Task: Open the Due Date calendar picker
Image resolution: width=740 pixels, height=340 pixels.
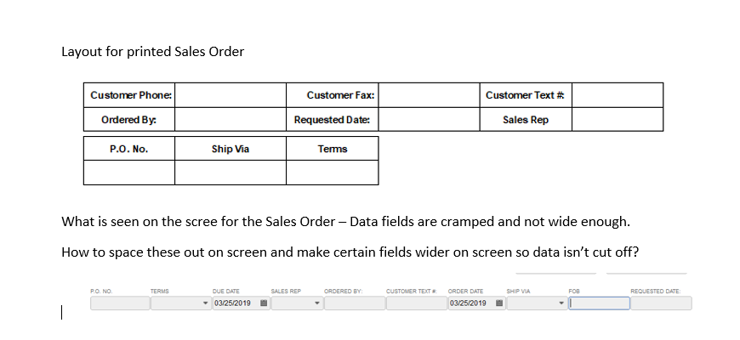Action: 264,303
